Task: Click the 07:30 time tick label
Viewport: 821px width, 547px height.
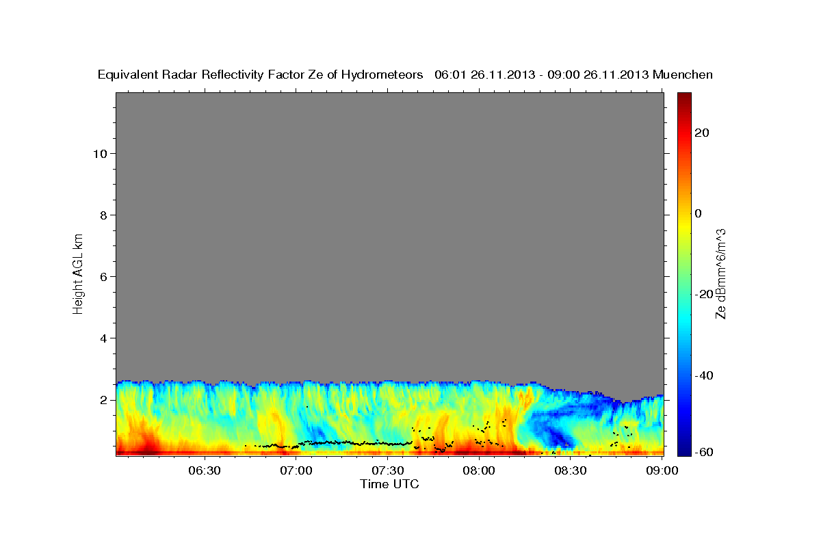Action: click(x=388, y=470)
